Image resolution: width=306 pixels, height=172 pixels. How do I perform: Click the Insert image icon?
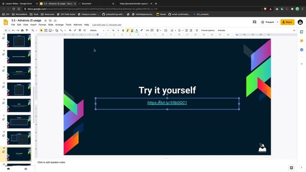coord(50,31)
